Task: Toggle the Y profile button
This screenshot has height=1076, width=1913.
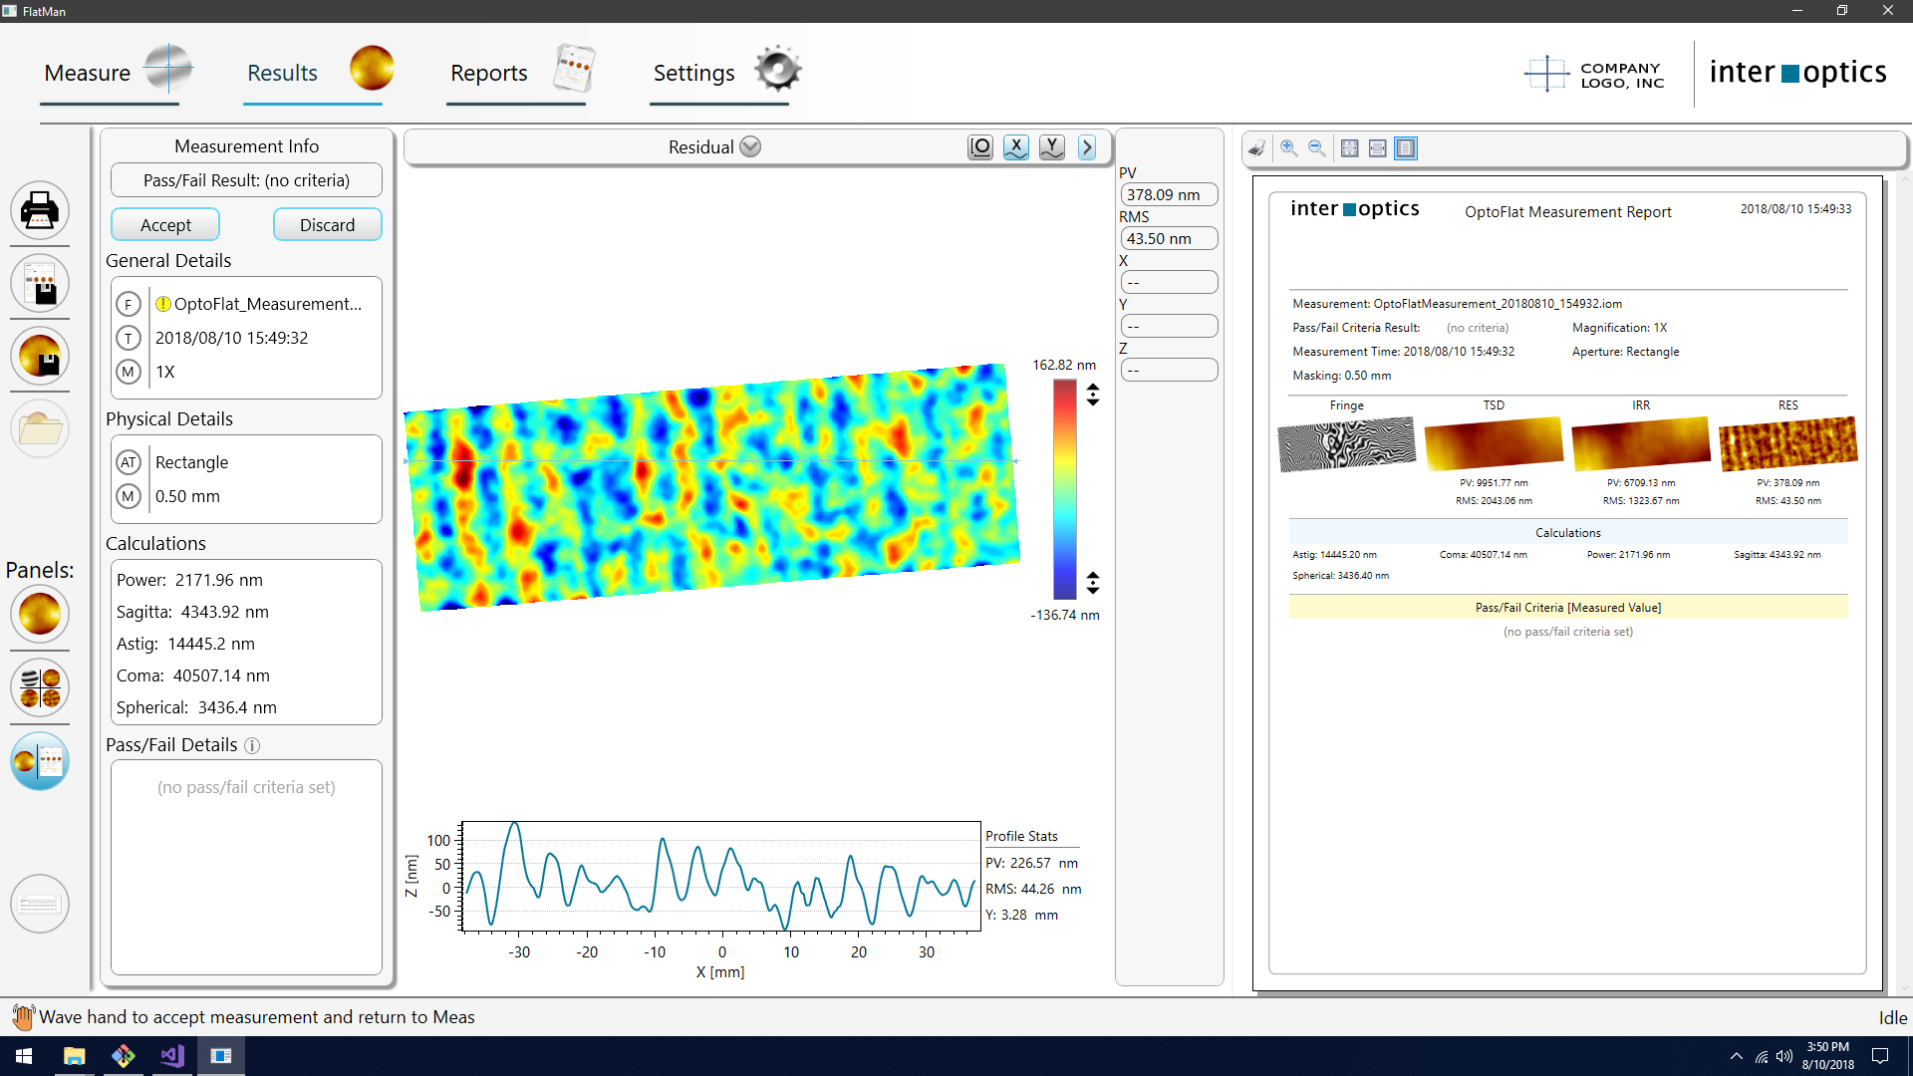Action: [x=1052, y=147]
